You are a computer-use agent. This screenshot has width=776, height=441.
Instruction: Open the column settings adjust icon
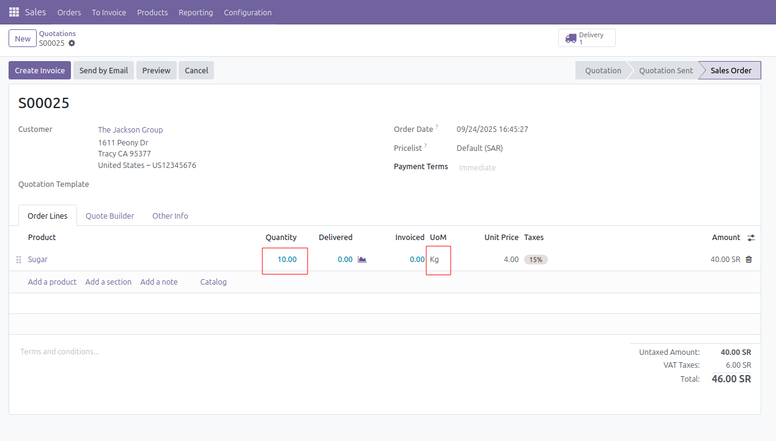(751, 238)
